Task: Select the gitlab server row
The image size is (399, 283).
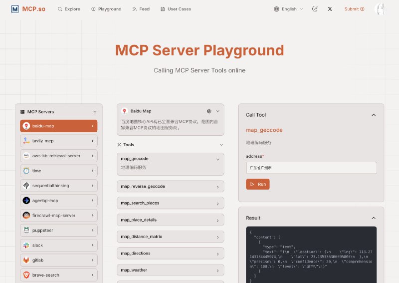Action: point(59,260)
